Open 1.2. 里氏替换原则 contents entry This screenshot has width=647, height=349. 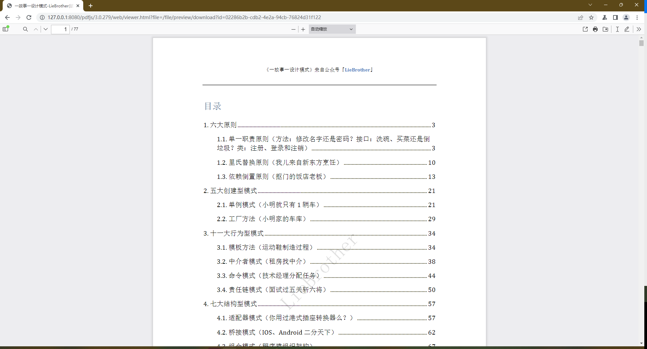tap(326, 162)
